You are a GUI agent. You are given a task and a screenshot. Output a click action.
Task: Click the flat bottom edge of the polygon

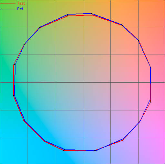tap(79, 150)
